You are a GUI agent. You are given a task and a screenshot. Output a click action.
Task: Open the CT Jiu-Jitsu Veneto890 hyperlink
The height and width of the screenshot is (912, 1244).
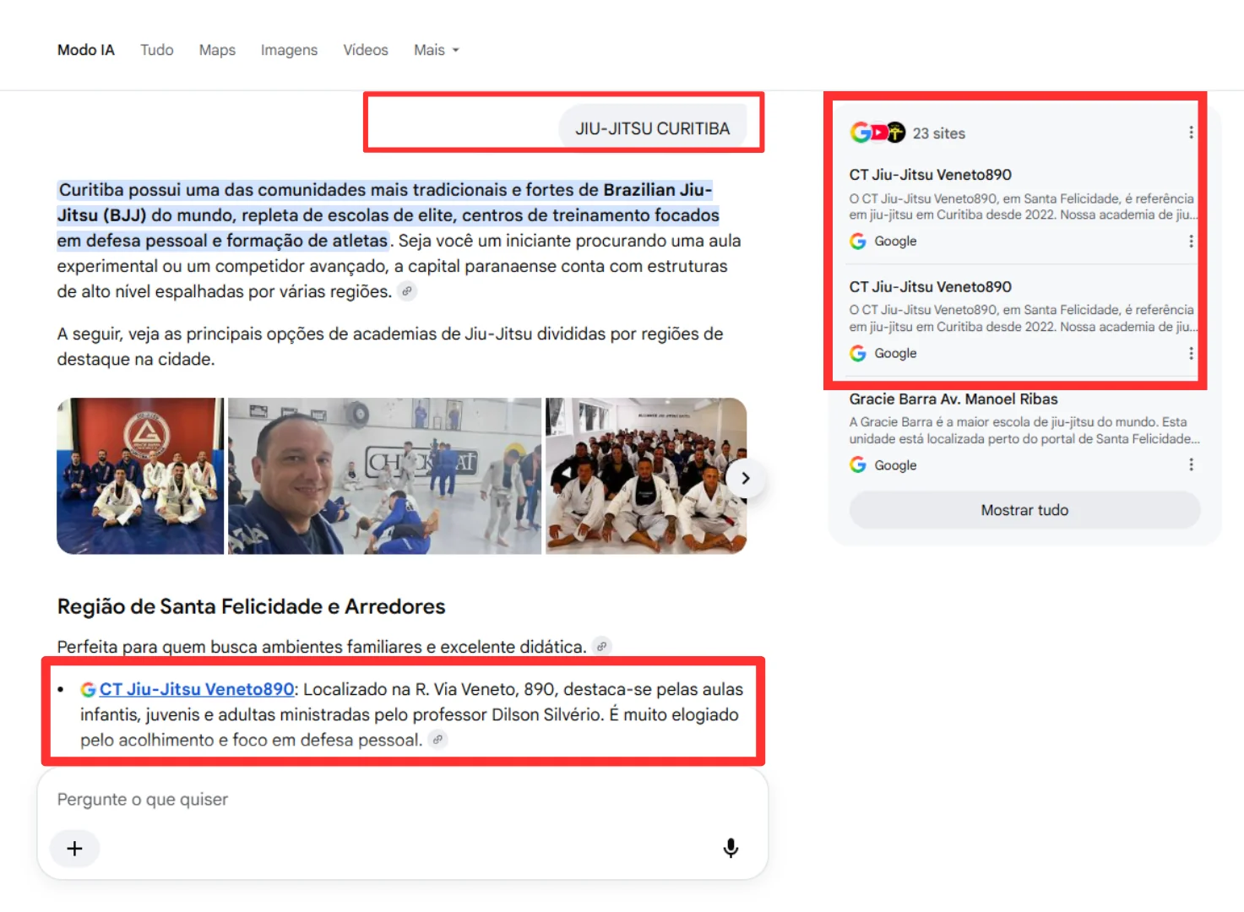coord(197,689)
